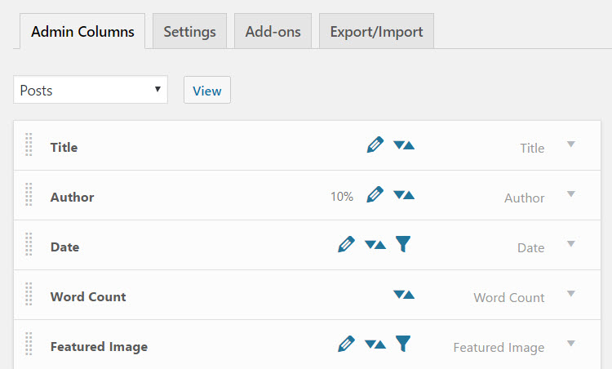Screen dimensions: 612x369
Task: Click the pencil edit icon in Date row
Action: coord(346,244)
